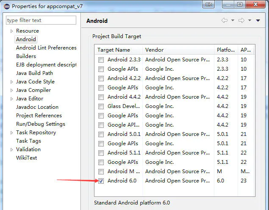This screenshot has height=210, width=269.
Task: Check Google APIs 5.0.1 checkbox
Action: pyautogui.click(x=101, y=144)
